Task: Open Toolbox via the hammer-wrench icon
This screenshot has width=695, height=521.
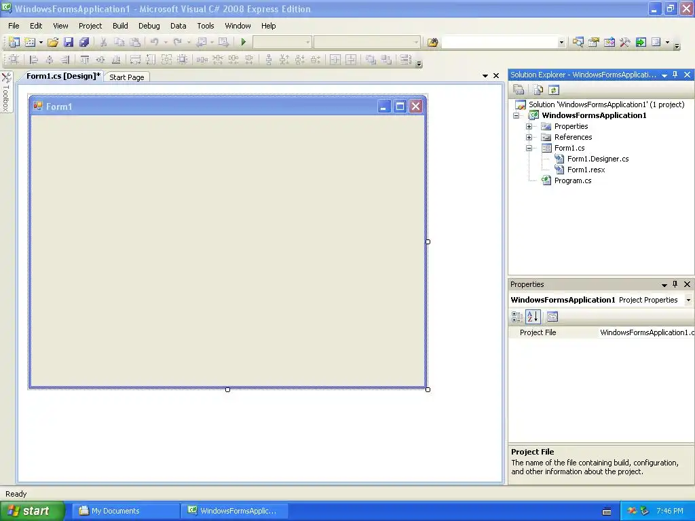Action: click(x=625, y=42)
